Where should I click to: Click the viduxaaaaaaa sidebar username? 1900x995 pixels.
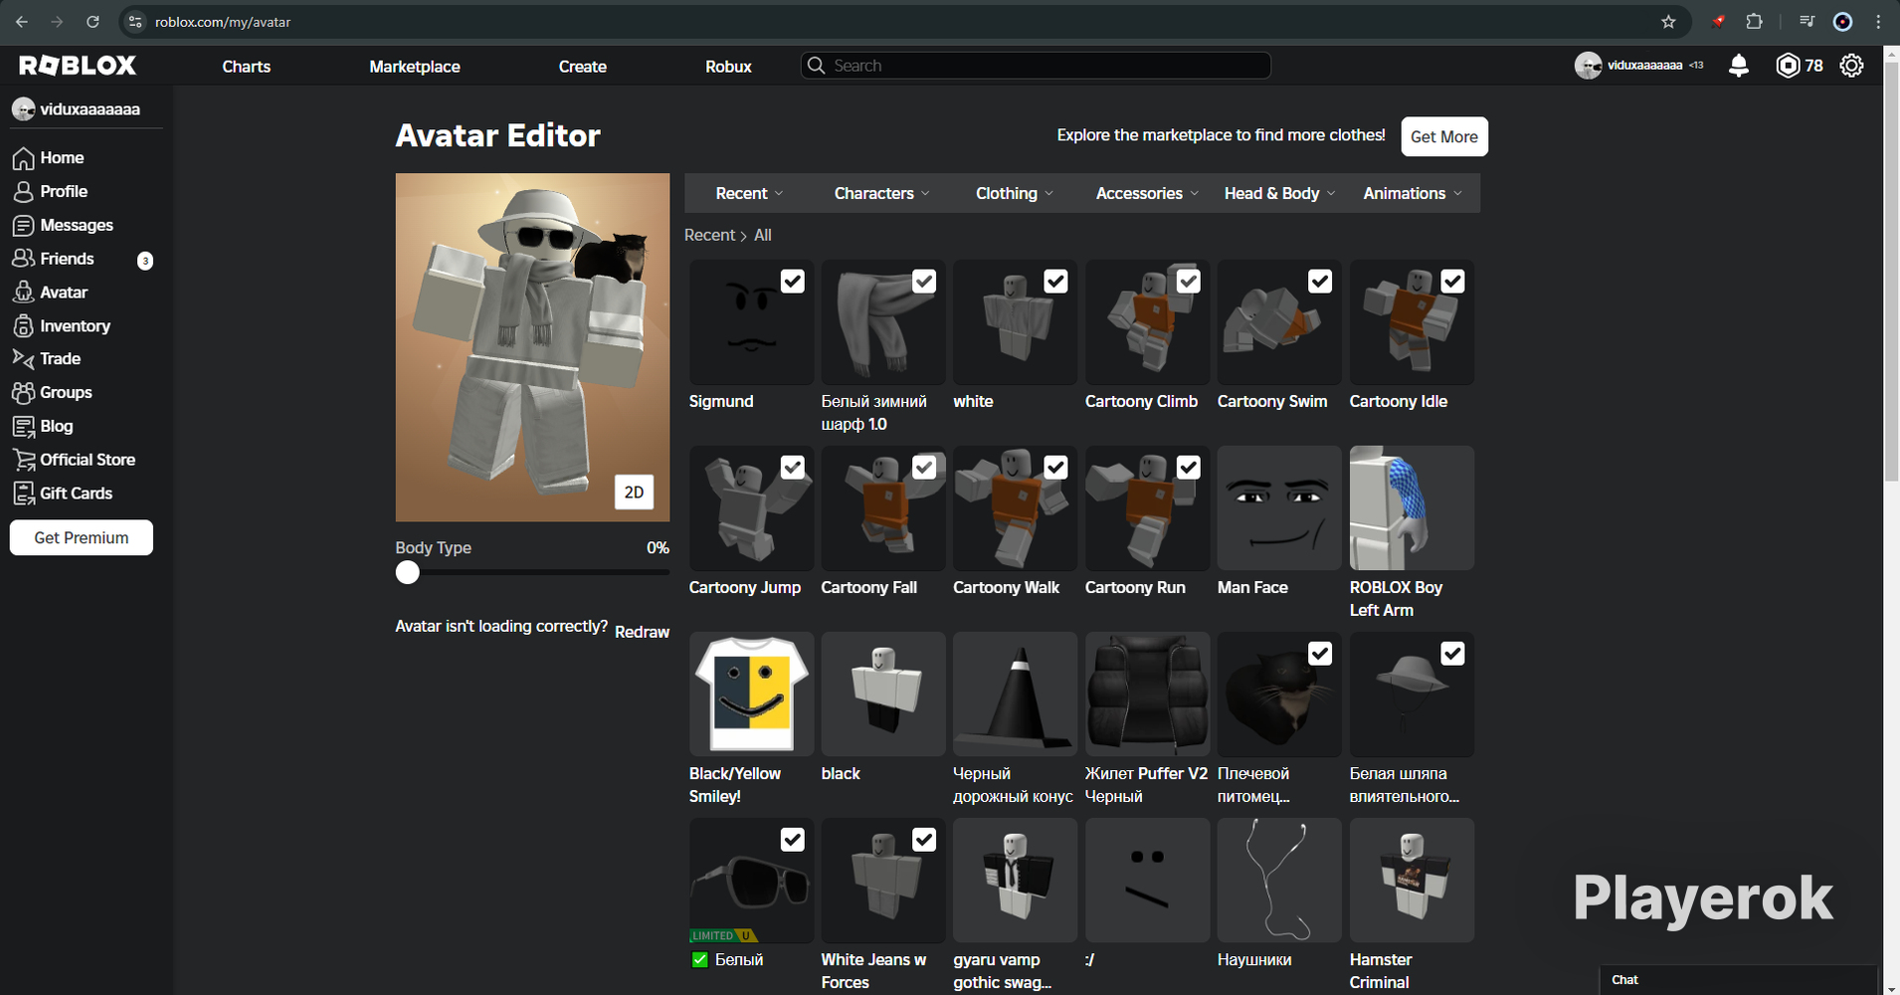tap(90, 109)
